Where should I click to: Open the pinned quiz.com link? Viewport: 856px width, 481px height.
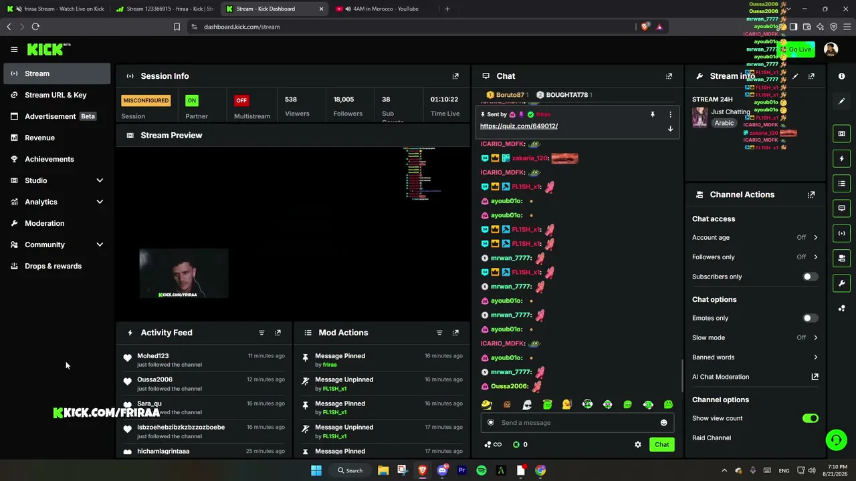tap(519, 126)
